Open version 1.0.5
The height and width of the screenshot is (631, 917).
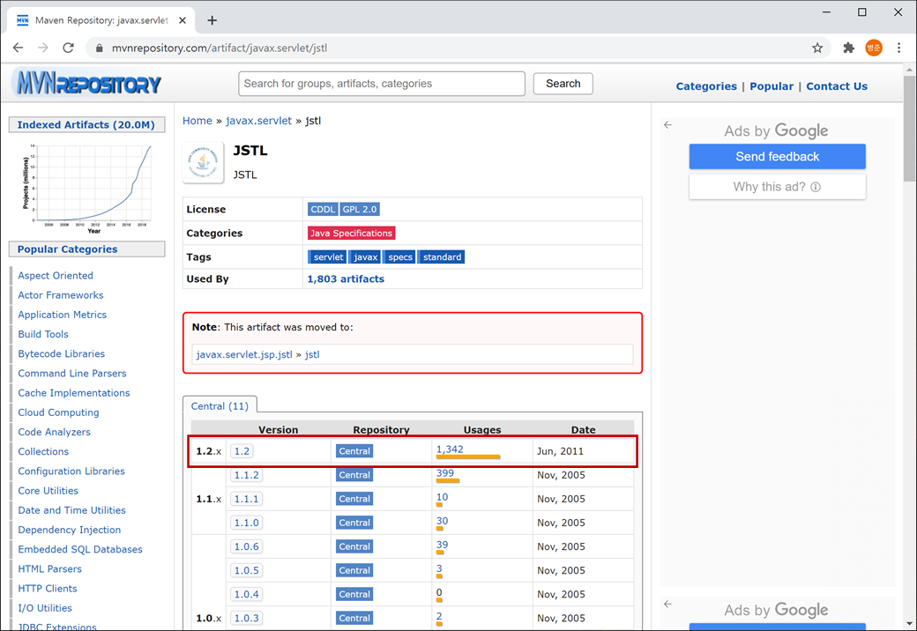[246, 571]
